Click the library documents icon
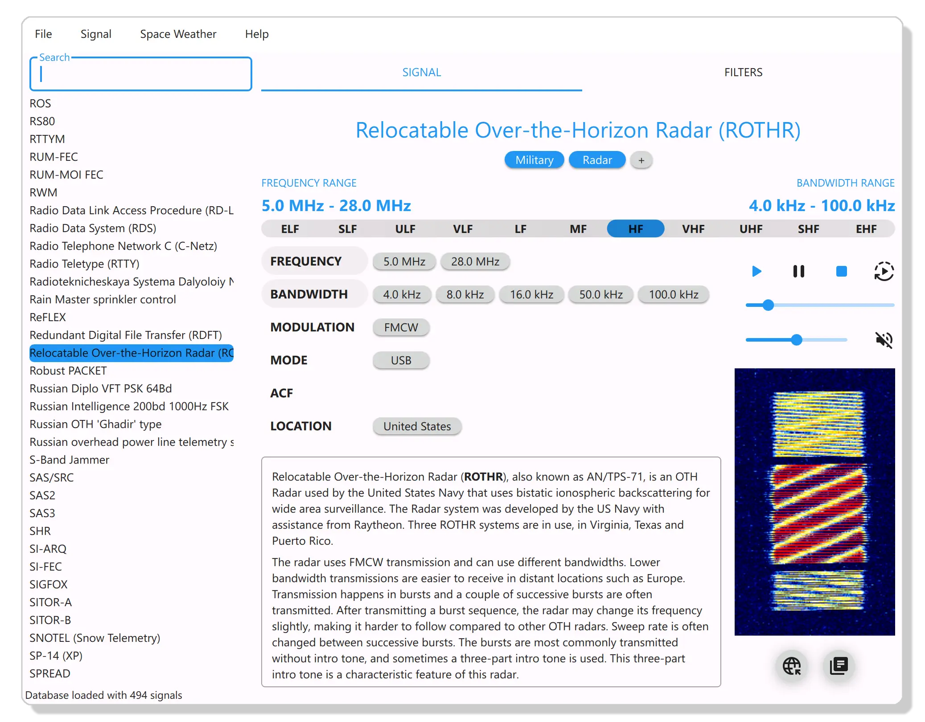 pos(839,666)
